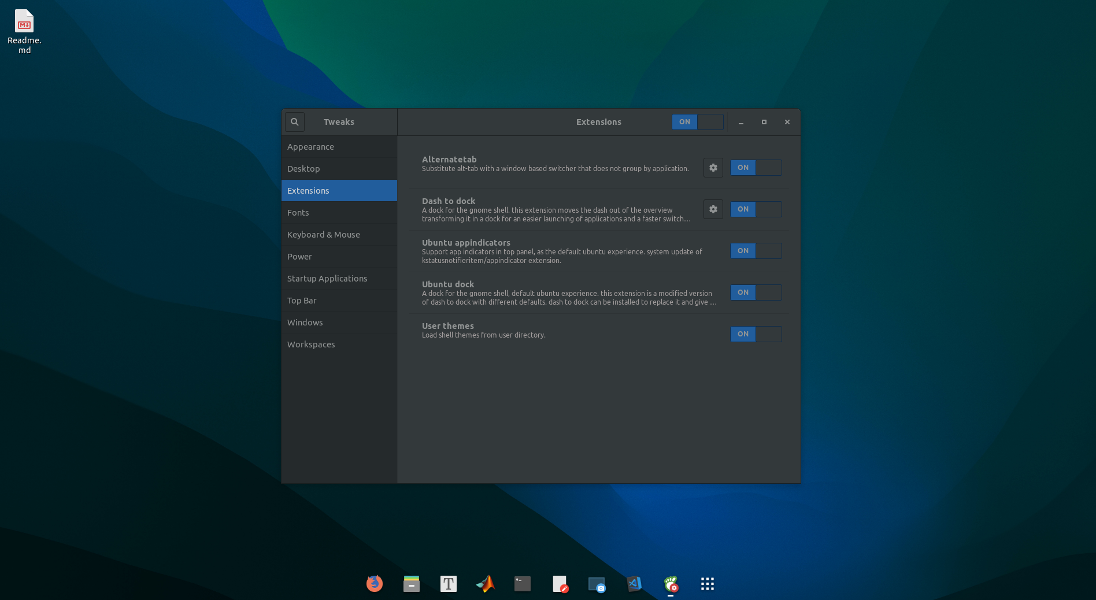Launch MATLAB from the dock
The image size is (1096, 600).
click(x=486, y=584)
